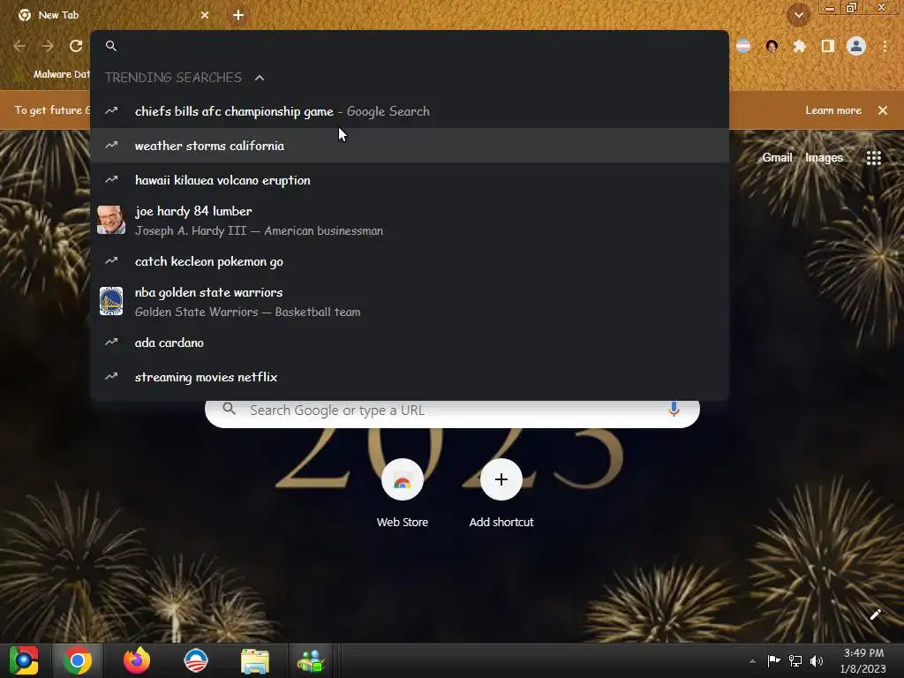Click the striped flag extension icon
Screen dimensions: 904x678
tap(743, 46)
